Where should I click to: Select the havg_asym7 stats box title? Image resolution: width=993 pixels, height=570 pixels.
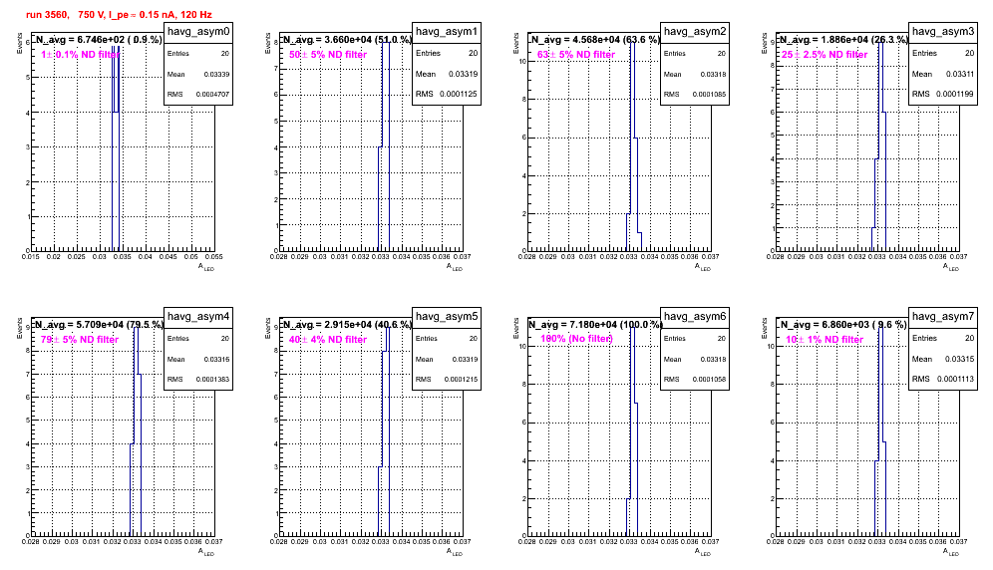coord(943,317)
